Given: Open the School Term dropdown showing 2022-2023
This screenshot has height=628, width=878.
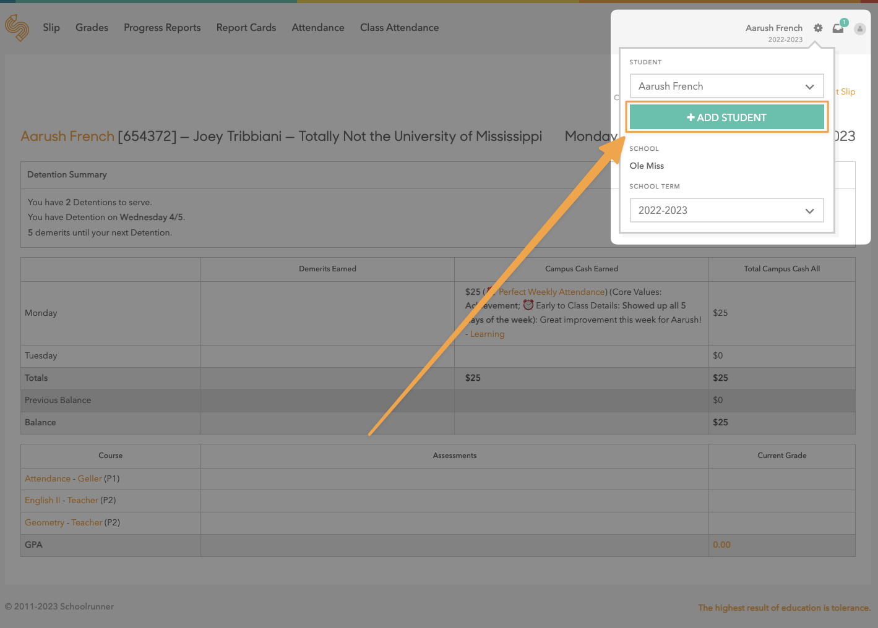Looking at the screenshot, I should (726, 210).
